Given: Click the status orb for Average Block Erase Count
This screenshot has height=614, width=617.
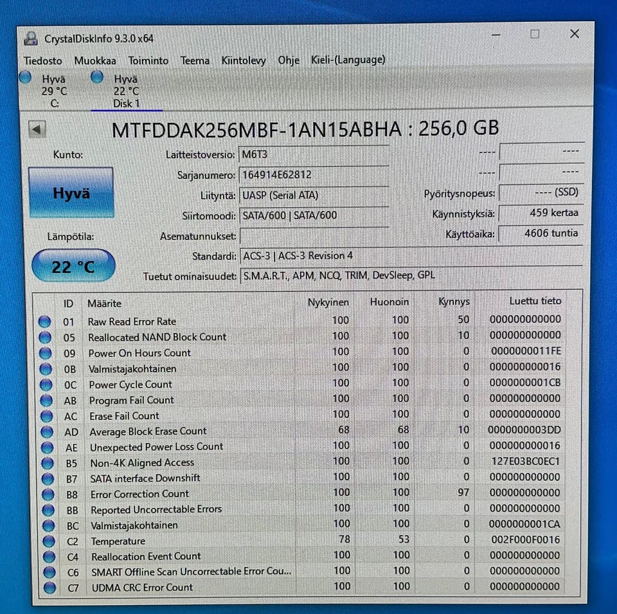Looking at the screenshot, I should click(x=47, y=432).
